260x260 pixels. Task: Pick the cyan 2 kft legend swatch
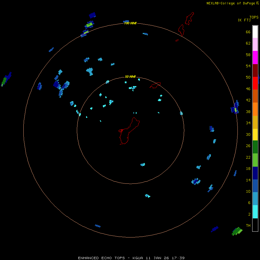coord(255,212)
